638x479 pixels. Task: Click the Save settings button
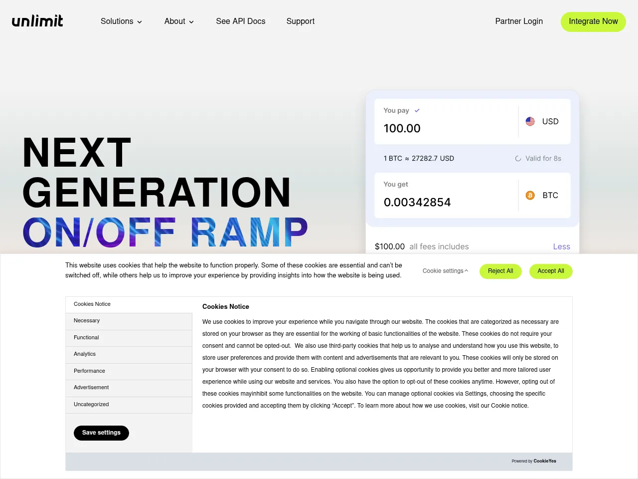point(101,433)
